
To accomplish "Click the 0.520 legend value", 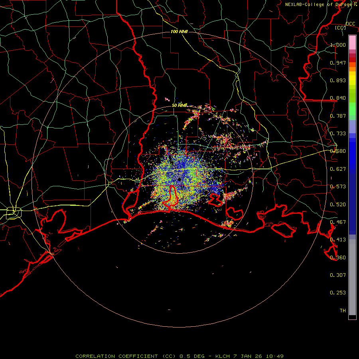I will pos(338,205).
